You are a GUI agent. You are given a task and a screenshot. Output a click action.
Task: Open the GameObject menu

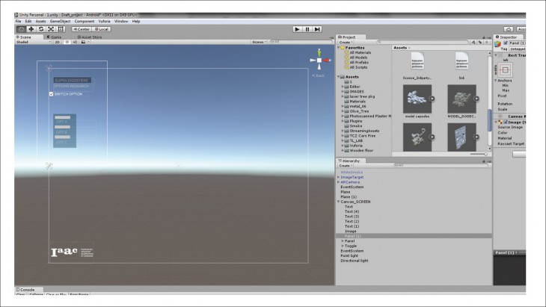(x=60, y=21)
